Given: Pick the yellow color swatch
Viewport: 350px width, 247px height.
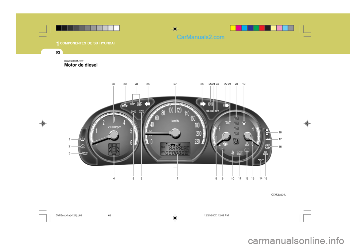Looking at the screenshot, I should [233, 28].
